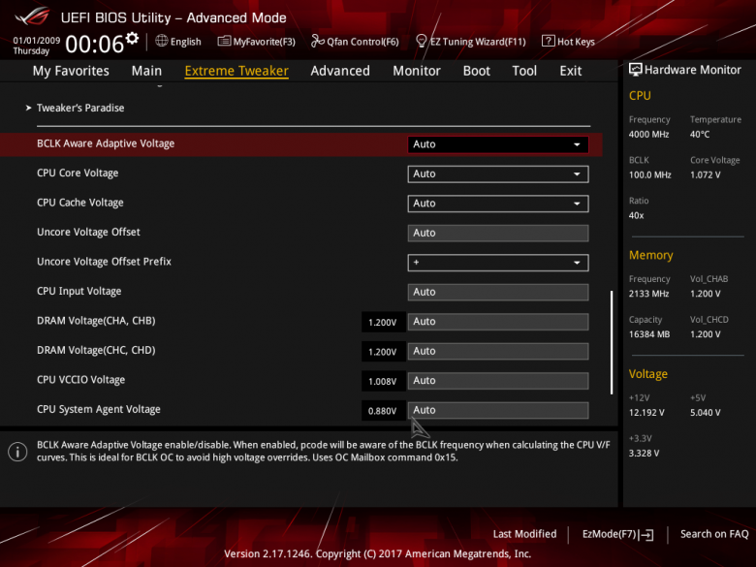
Task: Open Qfan Control(F6)
Action: tap(355, 42)
